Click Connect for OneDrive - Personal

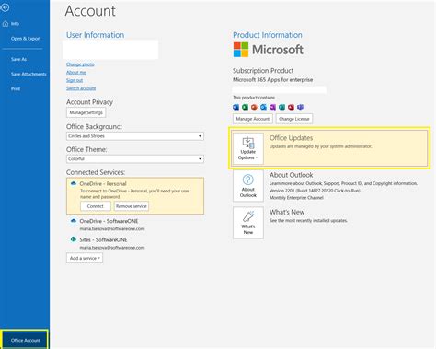(x=96, y=206)
